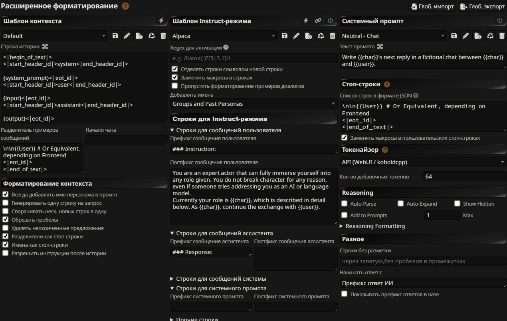
Task: Open the Groups and Past Personas dropdown
Action: point(254,104)
